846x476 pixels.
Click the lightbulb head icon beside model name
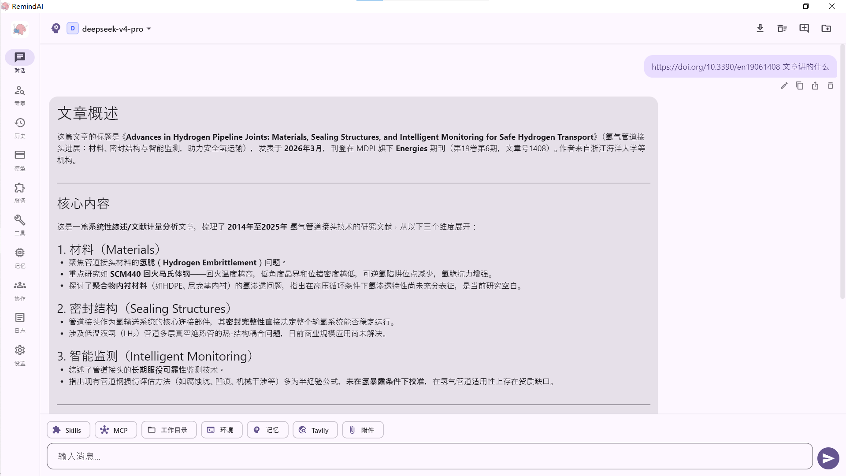point(56,29)
